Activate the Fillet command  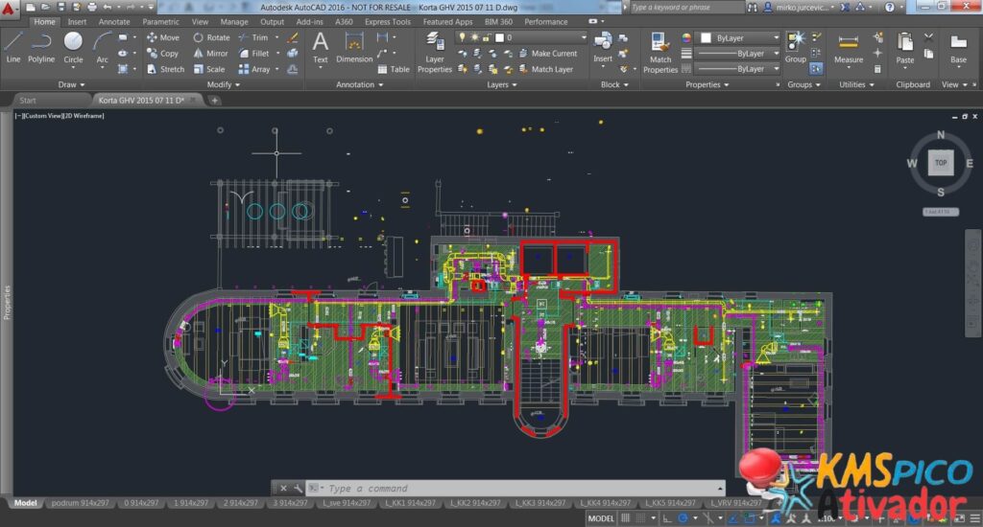coord(253,54)
